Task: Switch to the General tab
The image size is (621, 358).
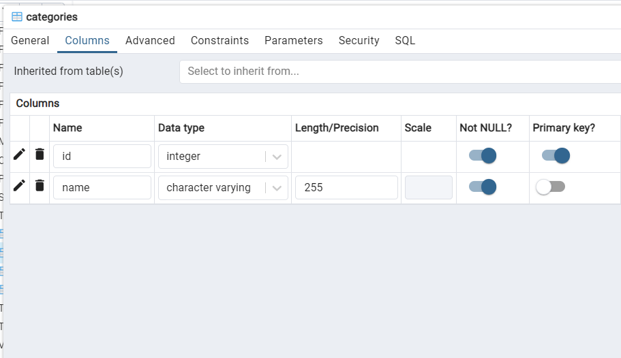Action: coord(30,41)
